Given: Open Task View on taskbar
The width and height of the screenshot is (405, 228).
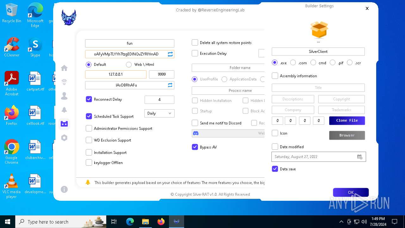Looking at the screenshot, I should point(114,222).
